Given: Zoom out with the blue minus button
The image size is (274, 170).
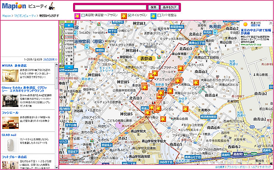Looking at the screenshot, I should pyautogui.click(x=69, y=67).
